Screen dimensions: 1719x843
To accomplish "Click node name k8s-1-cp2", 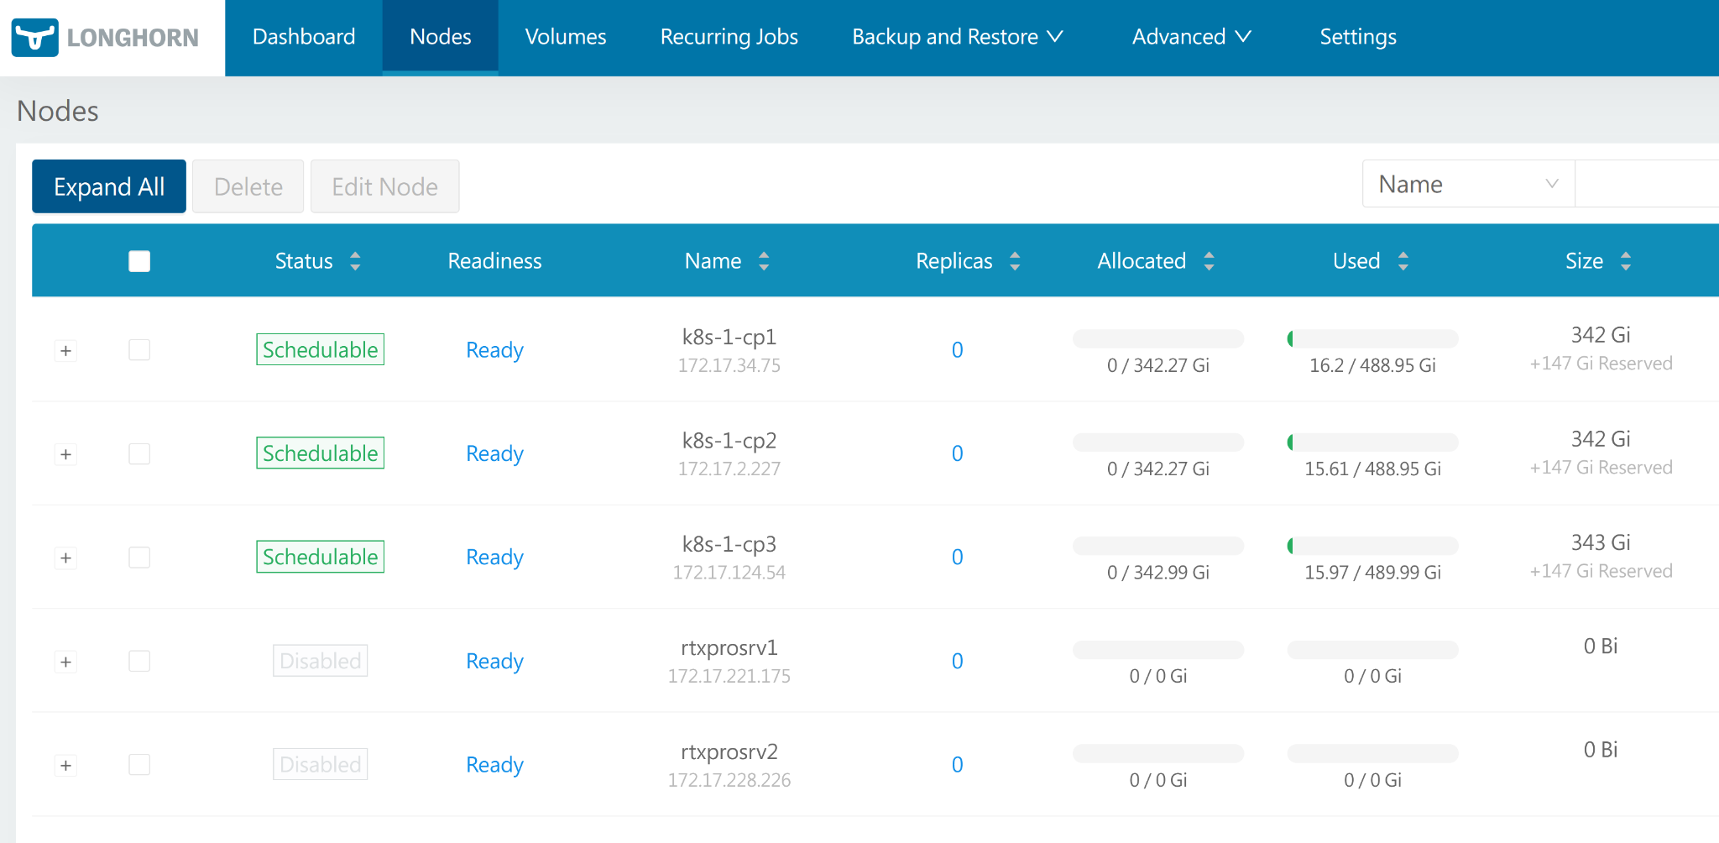I will pos(729,441).
